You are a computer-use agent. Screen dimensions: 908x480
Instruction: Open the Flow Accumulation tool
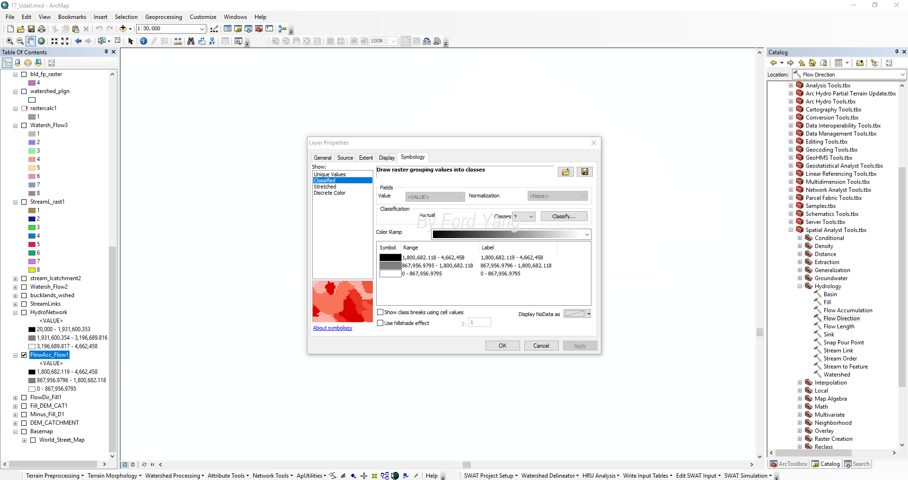click(x=848, y=310)
